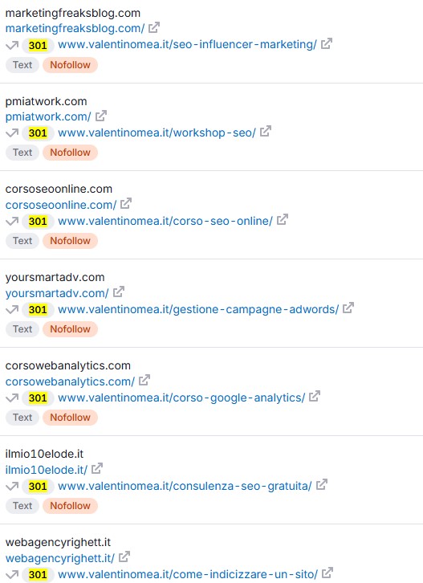
Task: Click external icon after gestione-campagne-adwords URL
Action: click(348, 308)
